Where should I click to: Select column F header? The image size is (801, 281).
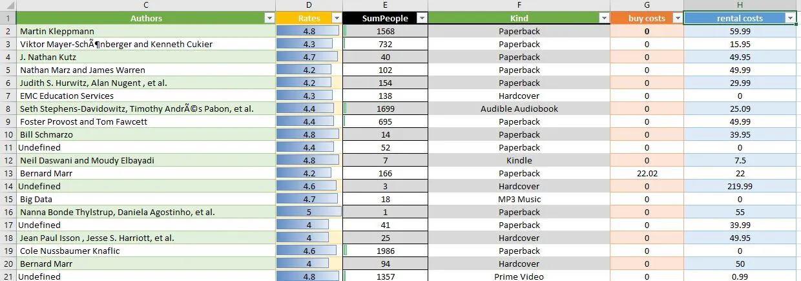tap(519, 5)
